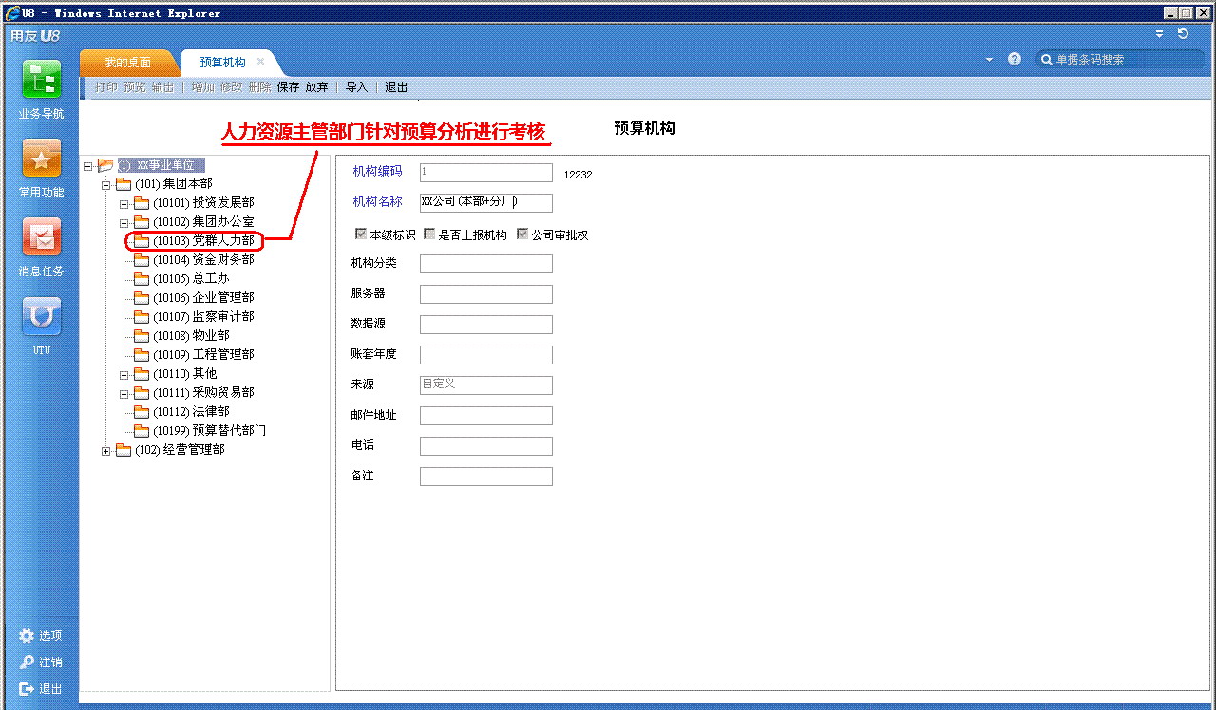Select the 预算机构 tab

click(x=222, y=63)
